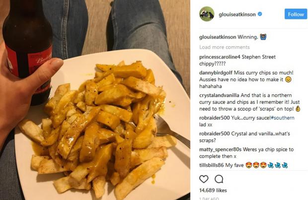The image size is (308, 200).
Task: Visit tillsbills86's profile
Action: click(x=211, y=165)
